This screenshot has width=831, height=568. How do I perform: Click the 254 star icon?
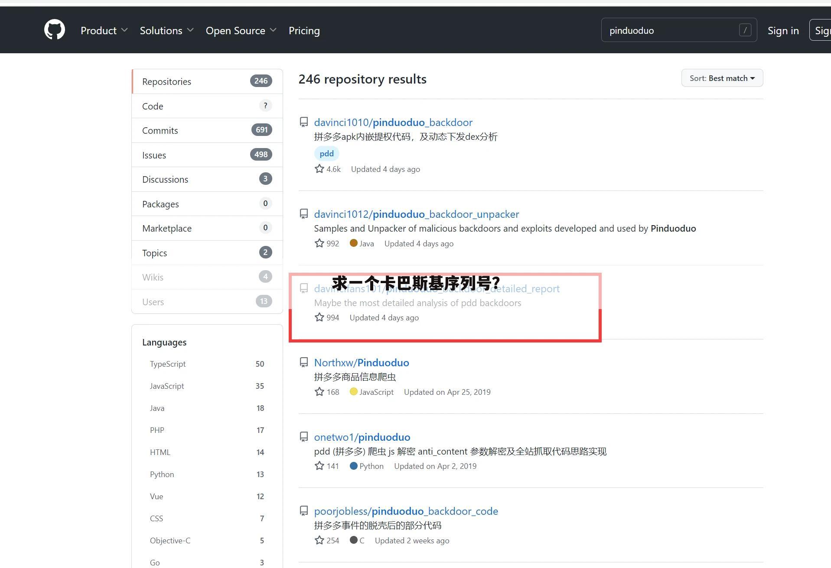click(x=319, y=540)
